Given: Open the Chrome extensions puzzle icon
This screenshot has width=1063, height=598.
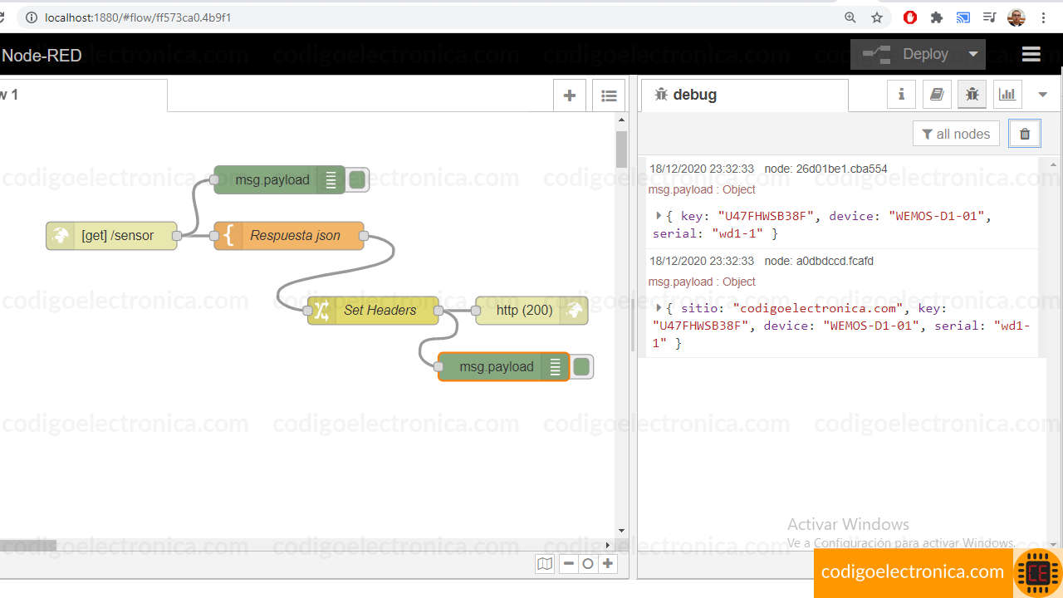Looking at the screenshot, I should (937, 17).
